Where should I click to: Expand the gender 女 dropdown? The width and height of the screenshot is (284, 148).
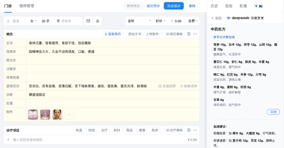tap(33, 21)
